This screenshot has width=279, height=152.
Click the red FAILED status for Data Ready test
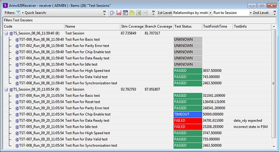pyautogui.click(x=188, y=121)
